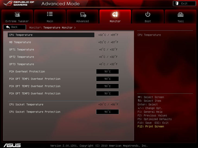Open PCH Overheat Protection value box
198x148 pixels.
pyautogui.click(x=107, y=72)
